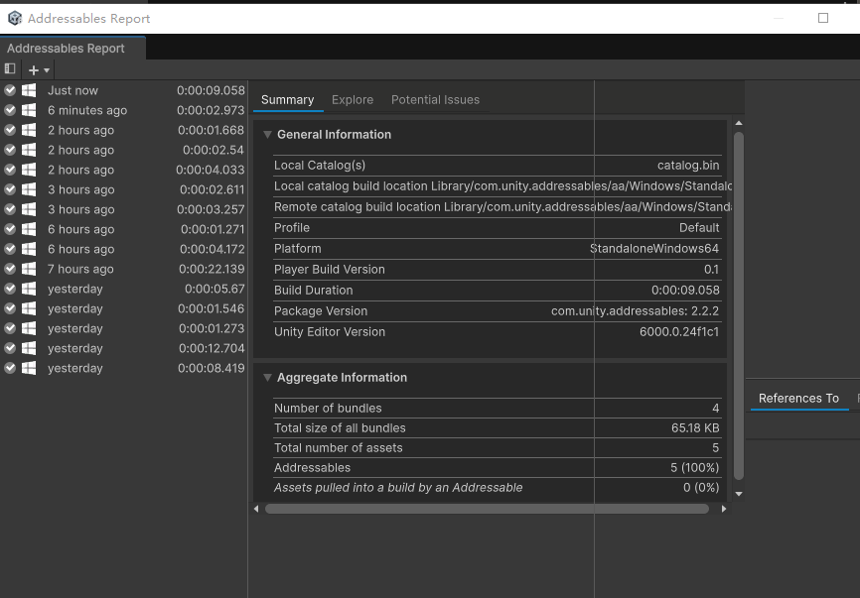This screenshot has height=598, width=860.
Task: Click the horizontal scrollbar thumb
Action: pos(487,509)
